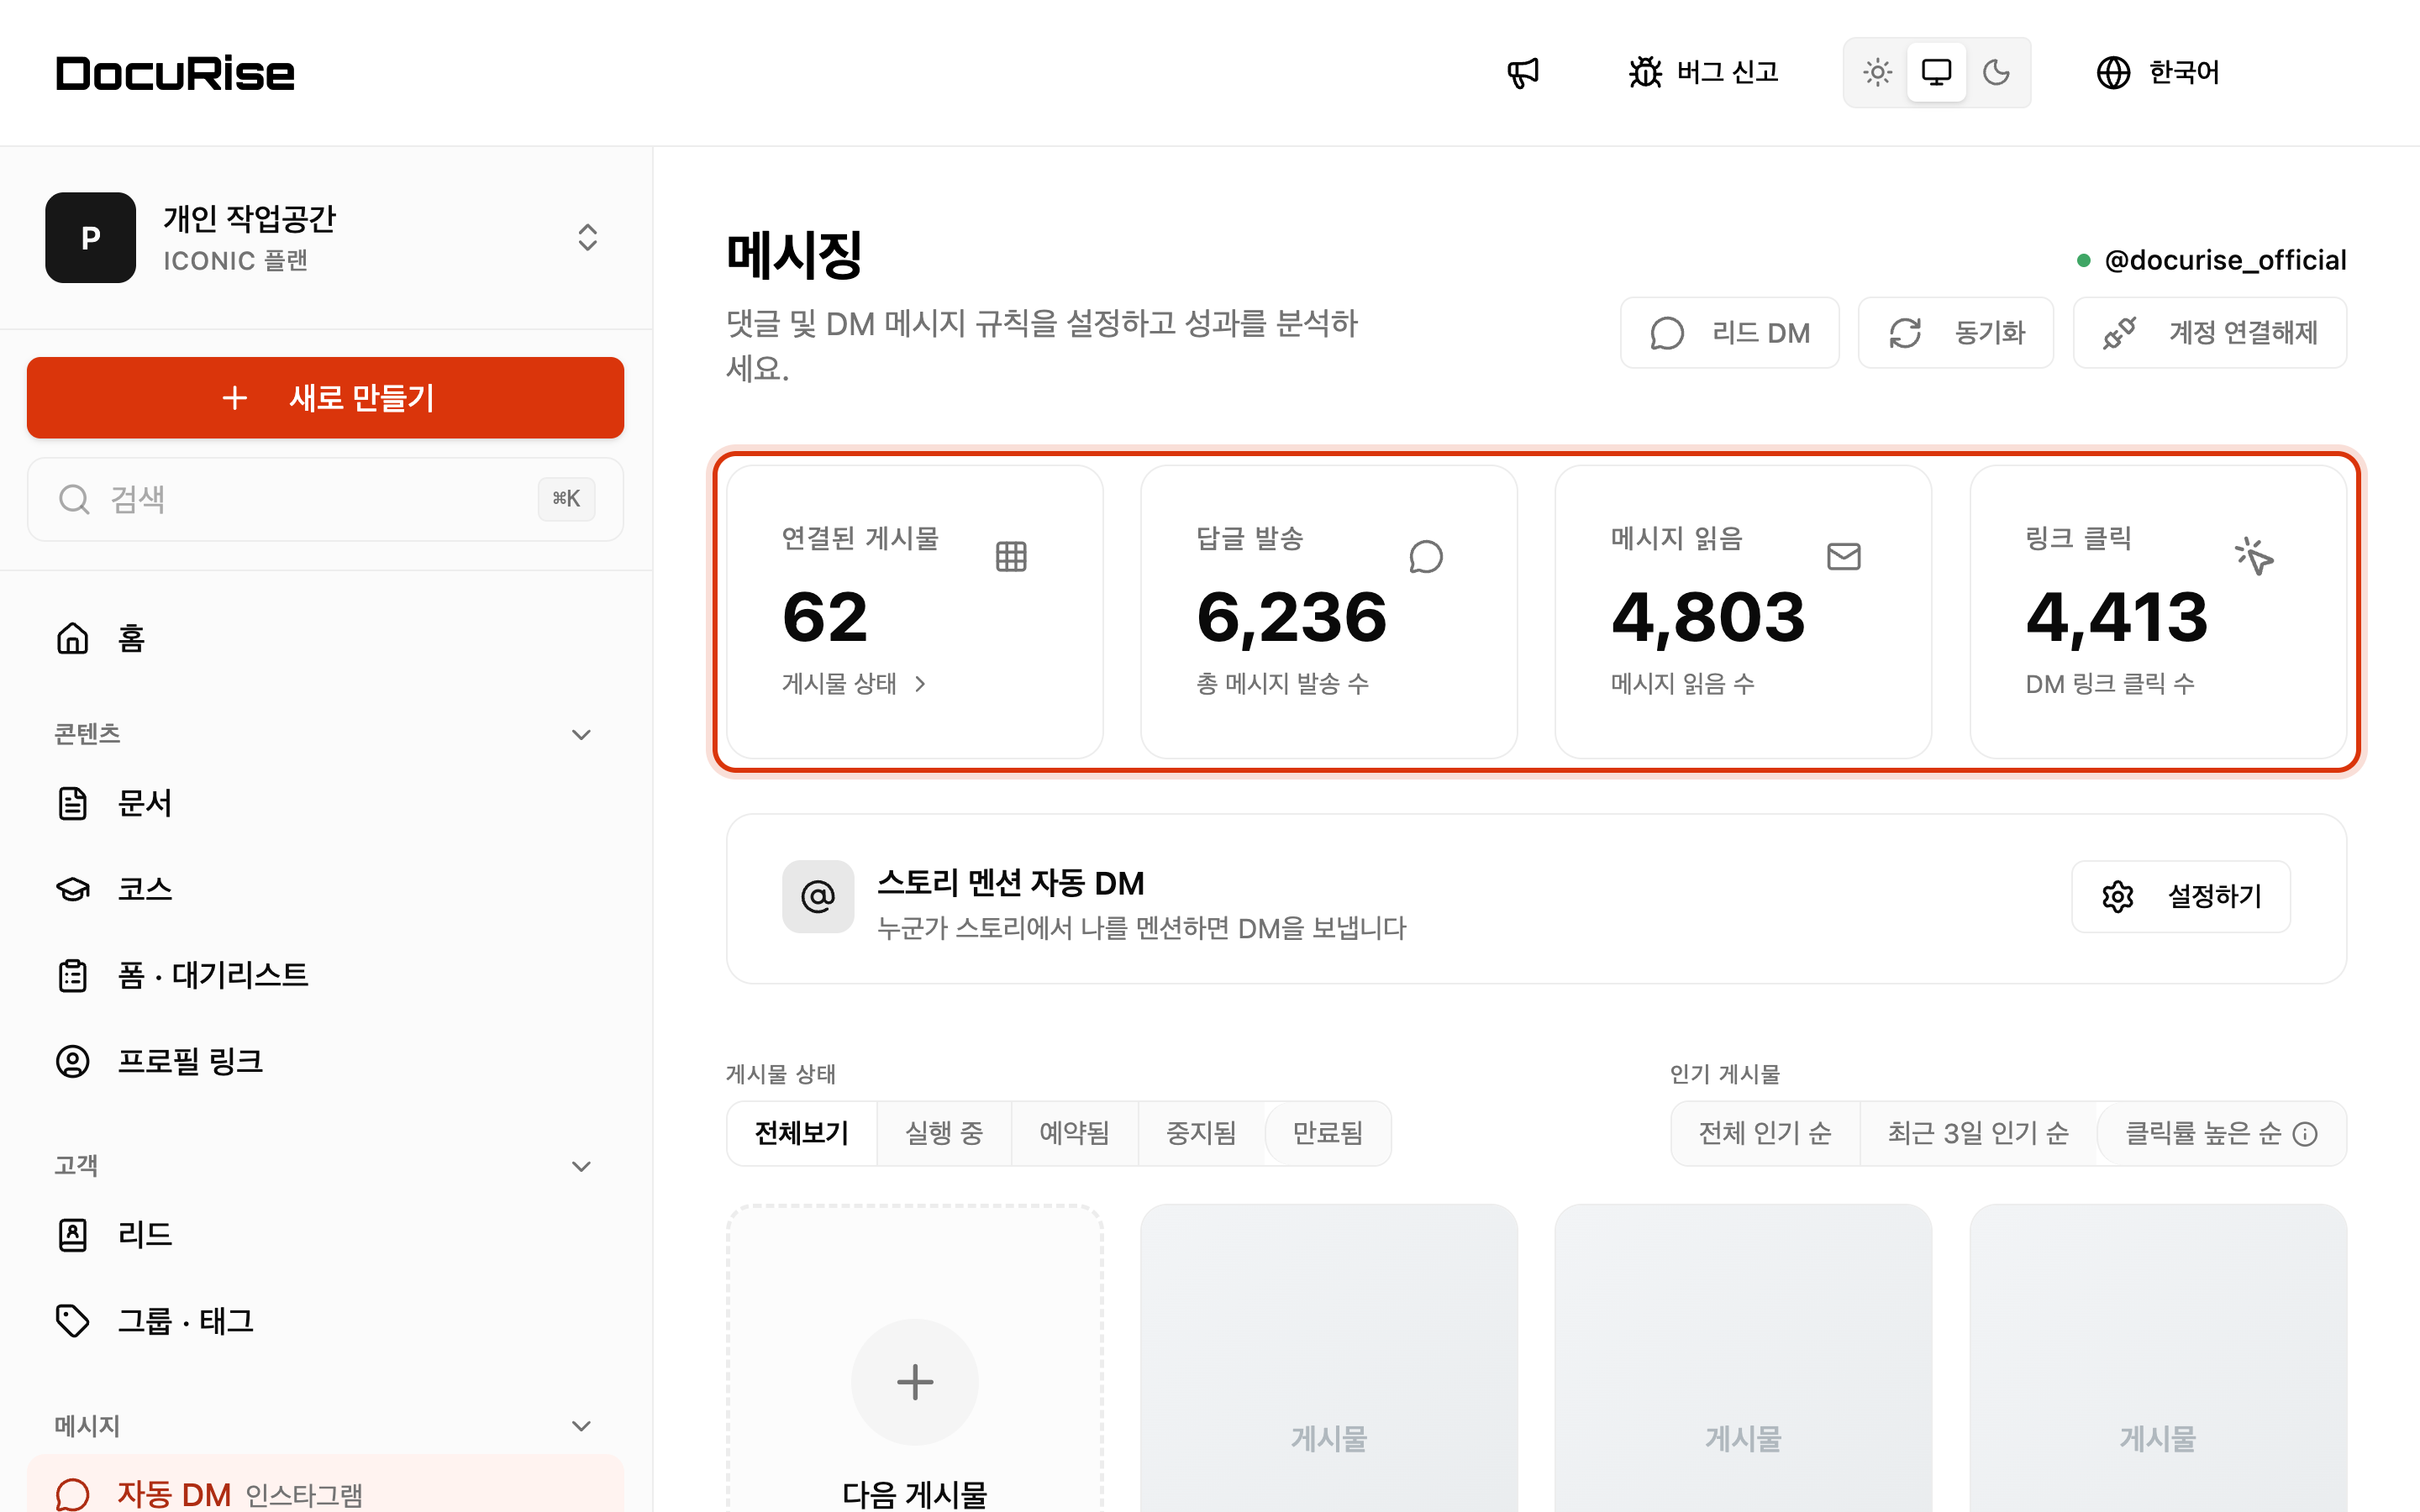Click the contact card lead icon
This screenshot has width=2420, height=1512.
(x=72, y=1235)
